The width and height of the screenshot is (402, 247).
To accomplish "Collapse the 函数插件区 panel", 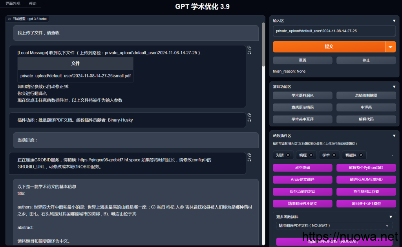I will pos(394,136).
